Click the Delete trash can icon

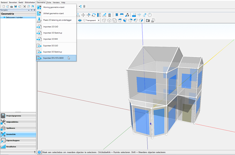tap(110, 15)
